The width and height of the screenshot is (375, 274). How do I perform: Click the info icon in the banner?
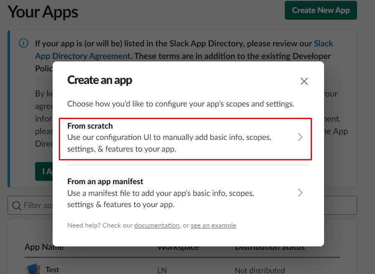(x=24, y=43)
